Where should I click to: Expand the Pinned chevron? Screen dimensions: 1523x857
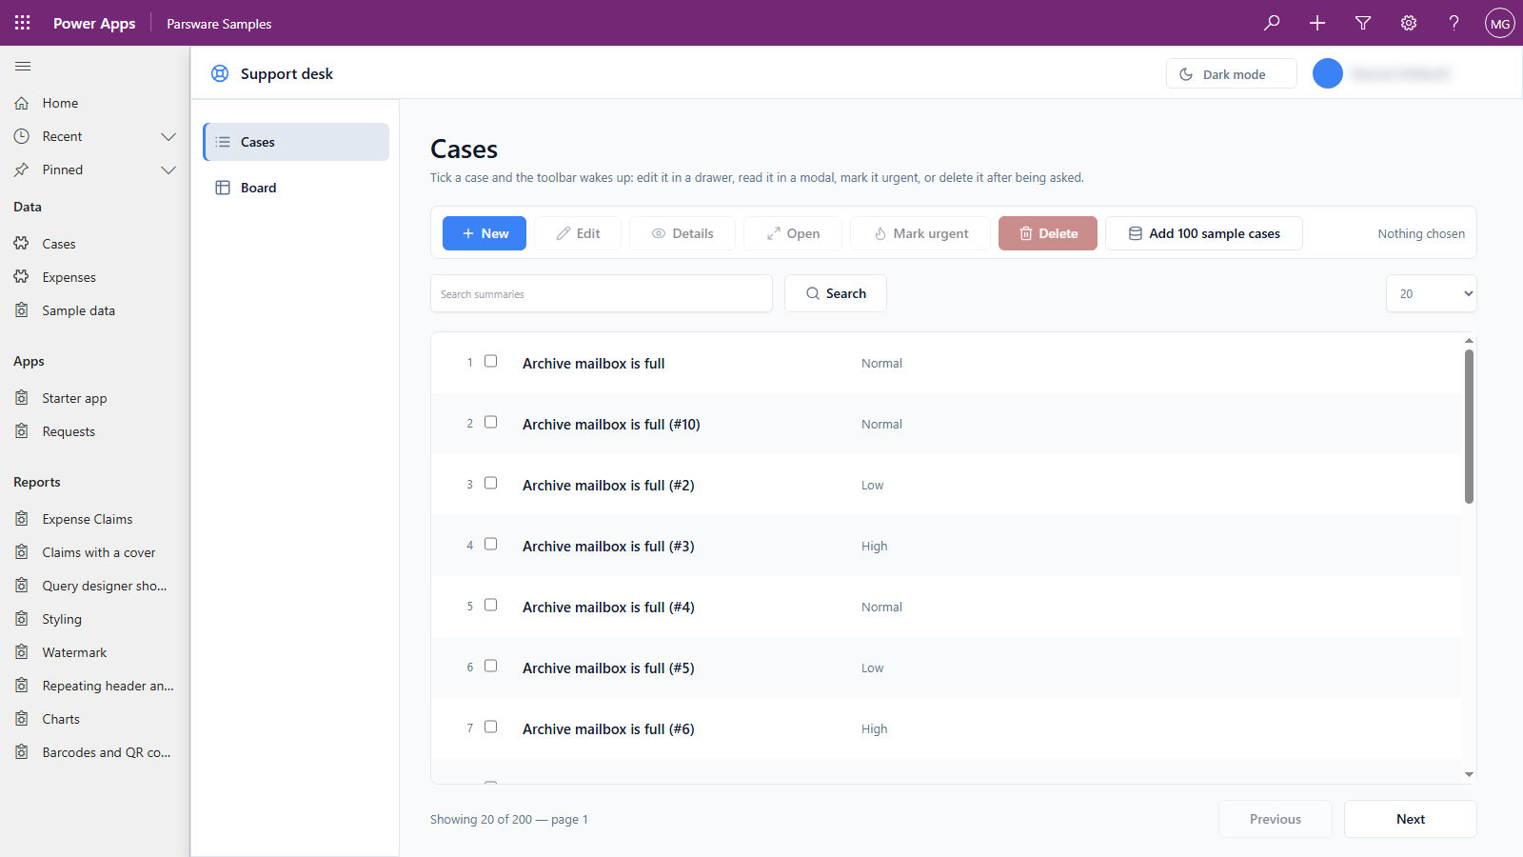[x=168, y=169]
